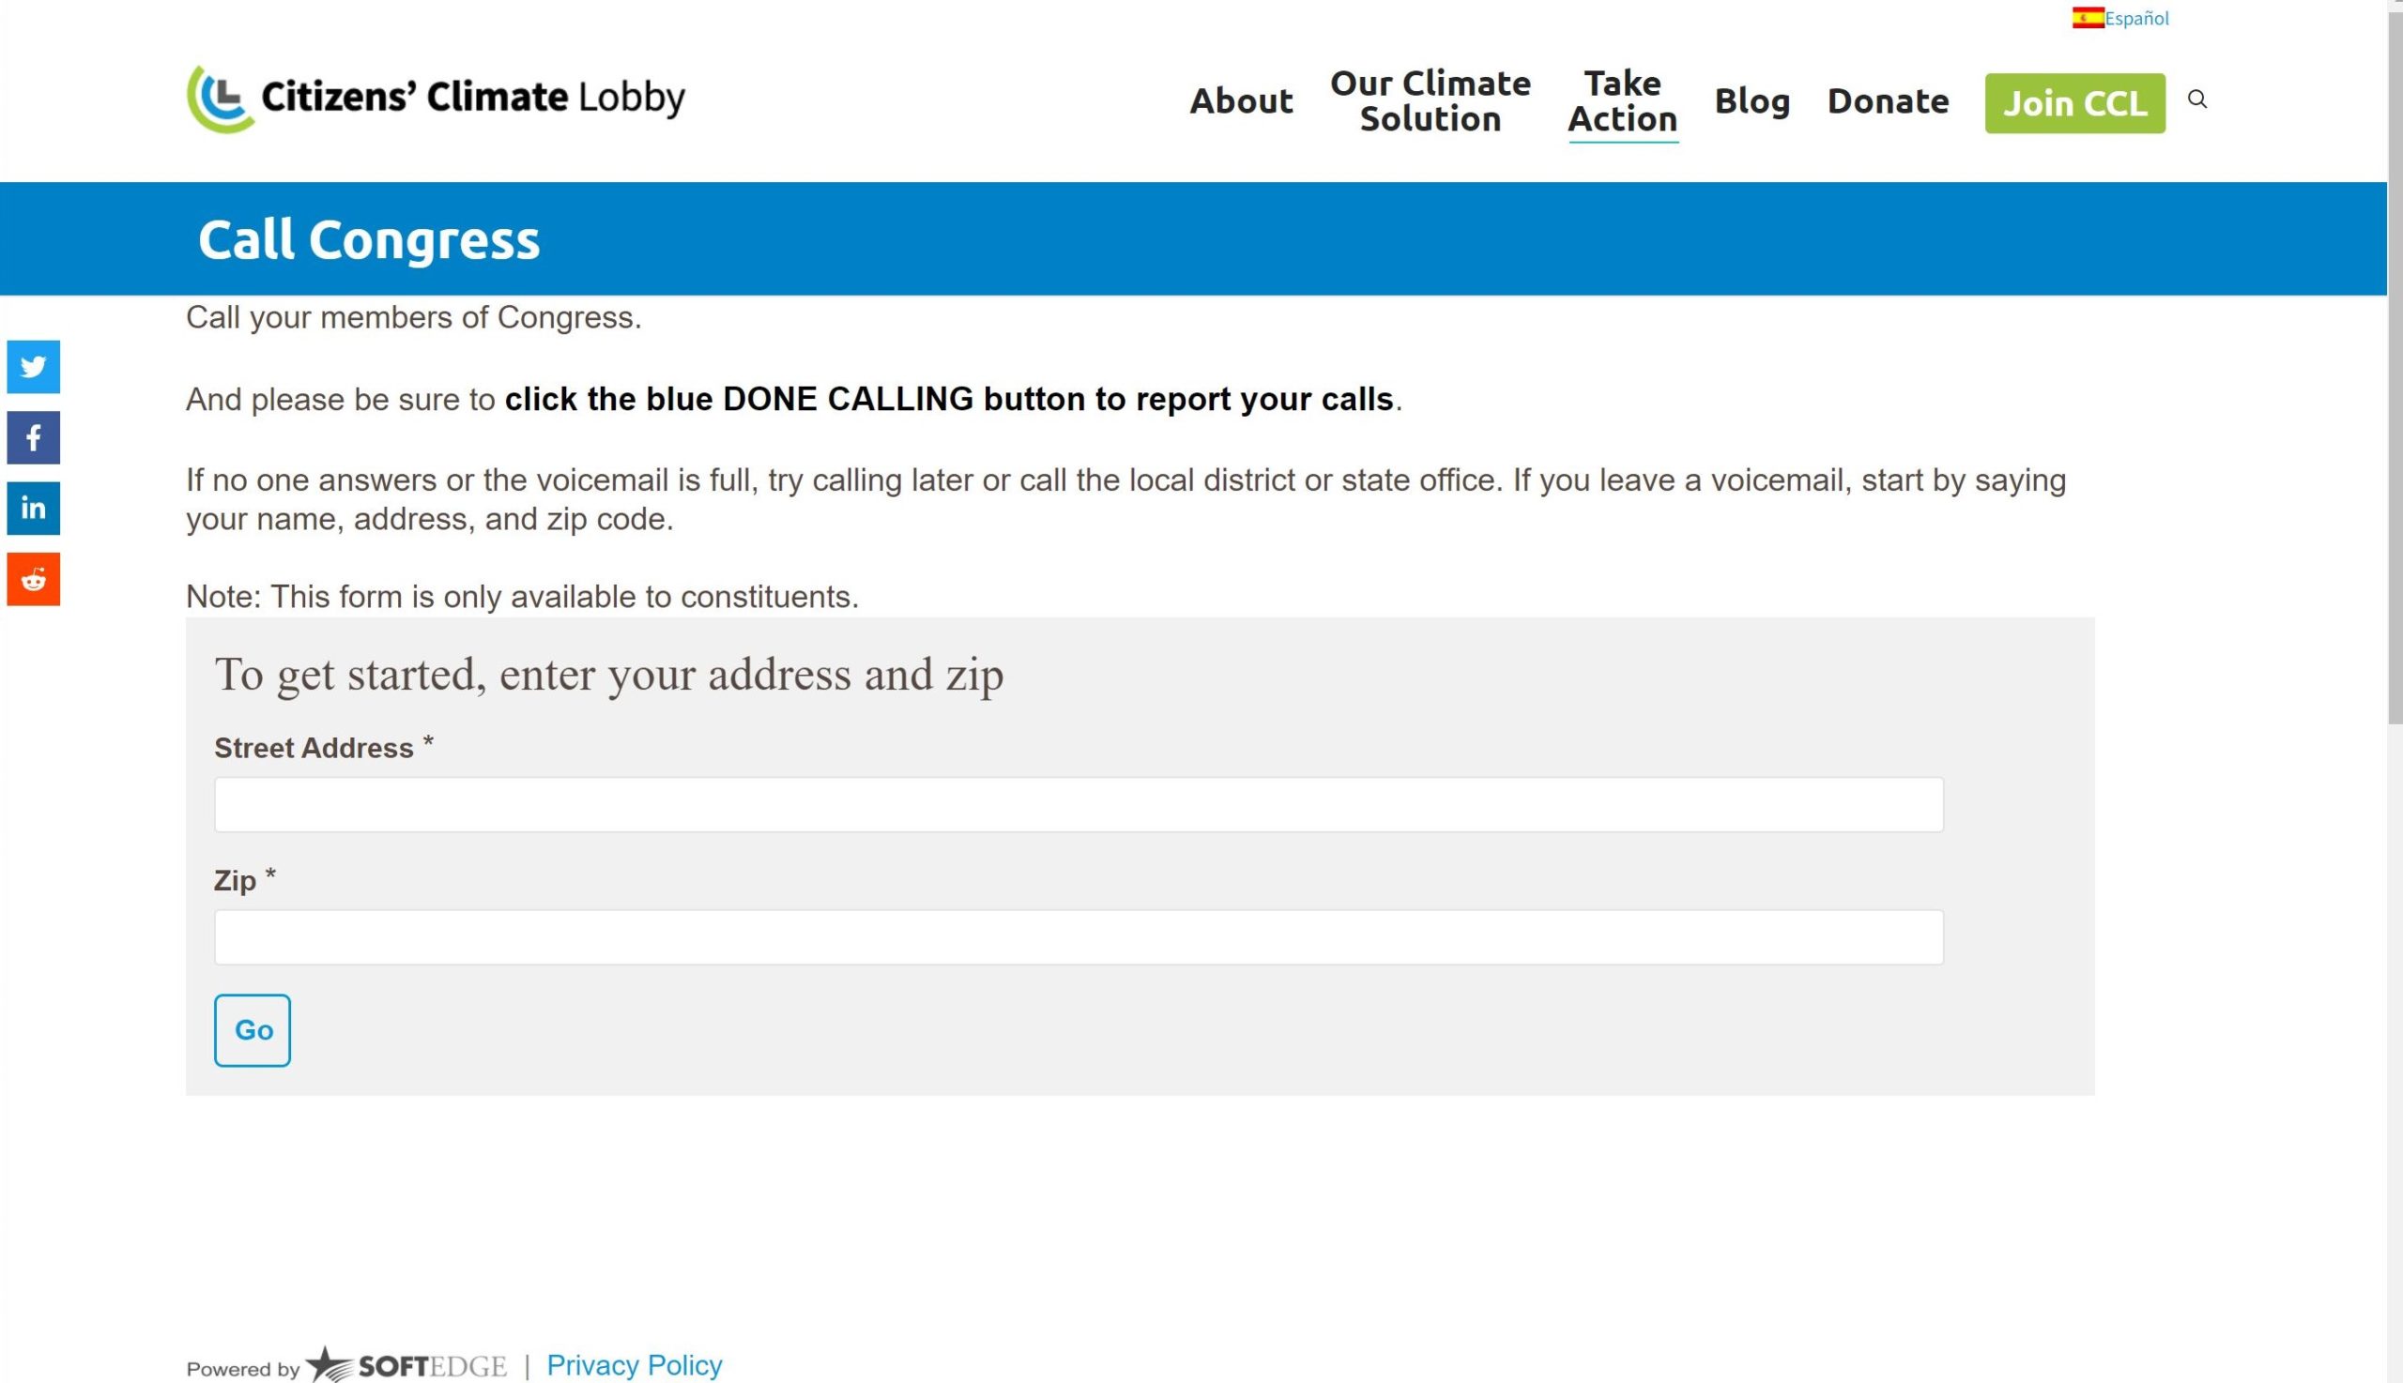Open the Take Action menu
The height and width of the screenshot is (1383, 2403).
[x=1623, y=100]
